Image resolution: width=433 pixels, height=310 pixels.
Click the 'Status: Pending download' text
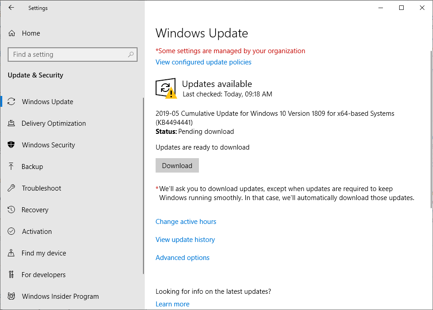coord(195,132)
